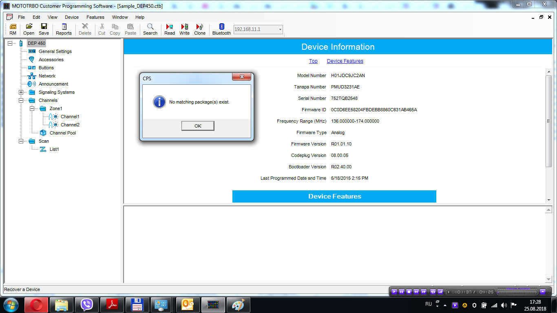The width and height of the screenshot is (557, 313).
Task: Collapse the Channels folder
Action: click(x=21, y=100)
